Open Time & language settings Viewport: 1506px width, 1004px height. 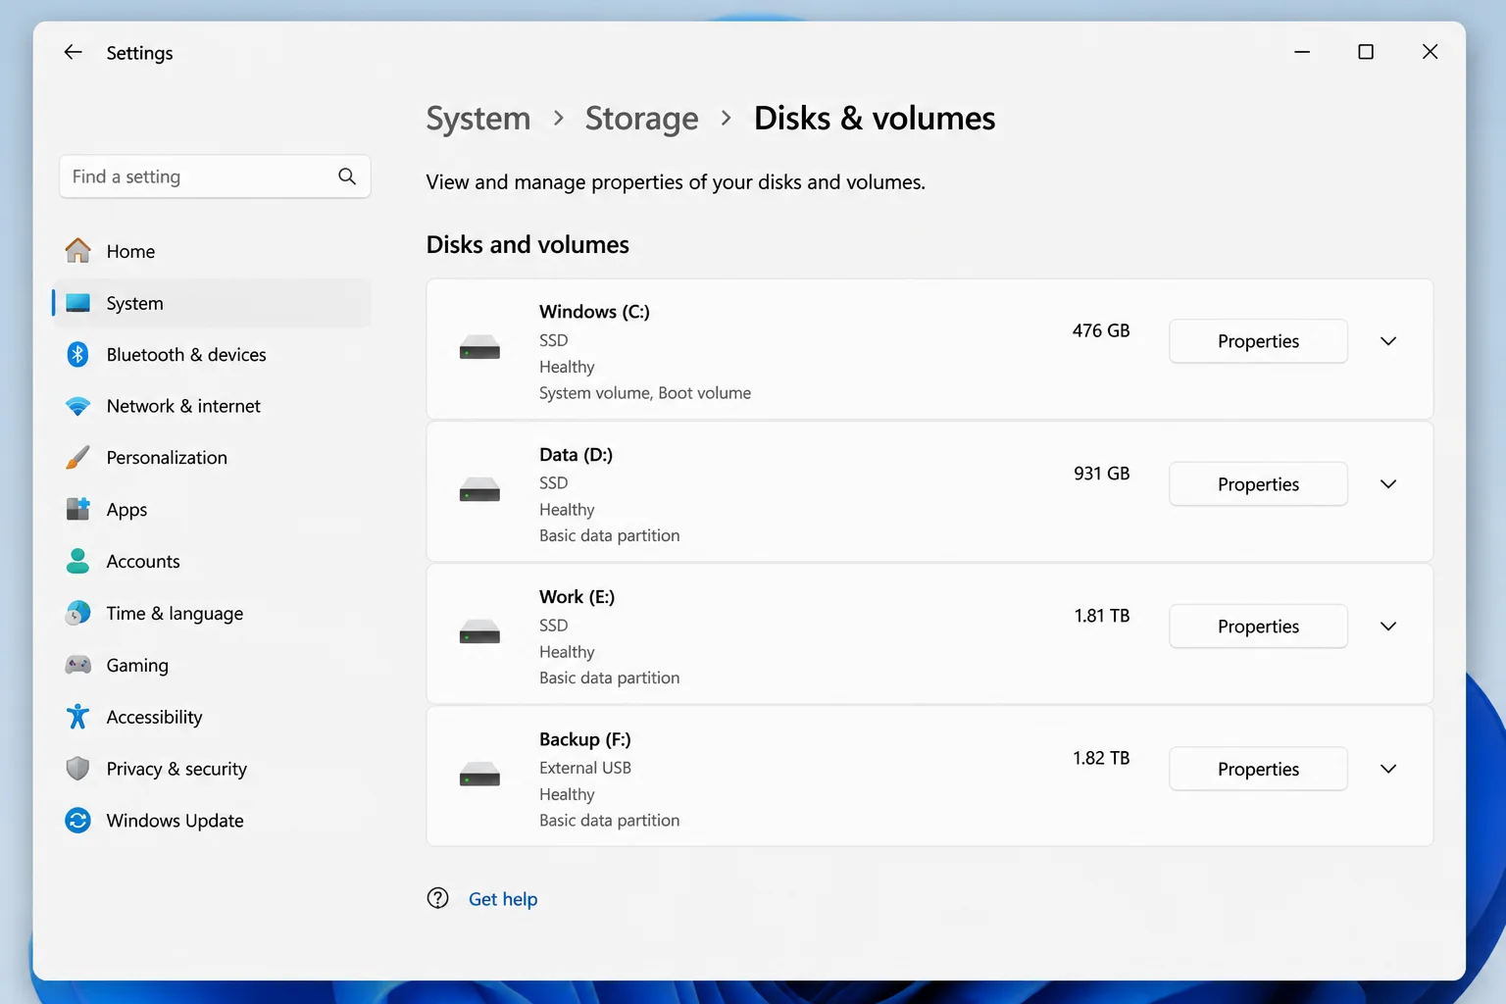coord(212,613)
